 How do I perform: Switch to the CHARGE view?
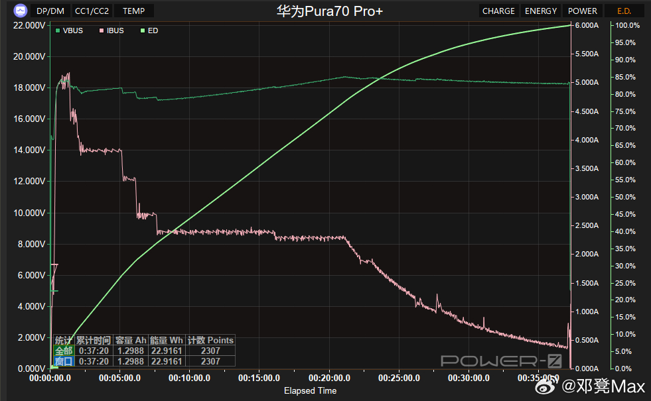tap(498, 11)
